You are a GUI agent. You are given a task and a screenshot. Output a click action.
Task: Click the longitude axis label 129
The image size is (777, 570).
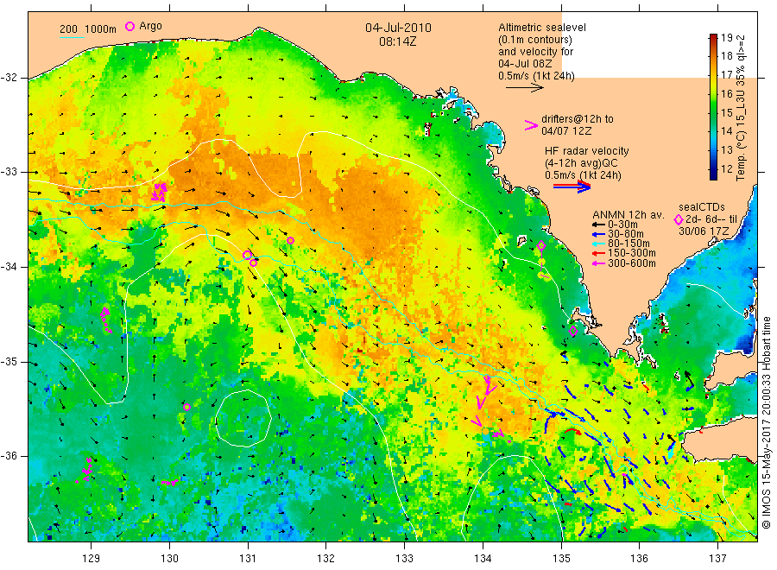(x=91, y=559)
